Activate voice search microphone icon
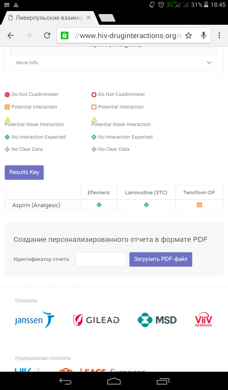This screenshot has width=228, height=390. pos(204,35)
